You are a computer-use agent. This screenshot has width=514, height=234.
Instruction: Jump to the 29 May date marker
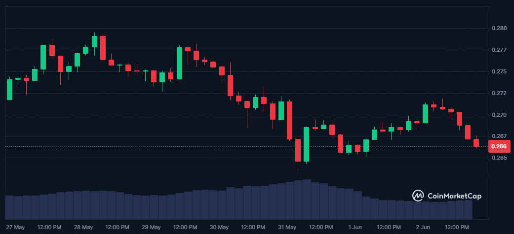click(x=151, y=227)
